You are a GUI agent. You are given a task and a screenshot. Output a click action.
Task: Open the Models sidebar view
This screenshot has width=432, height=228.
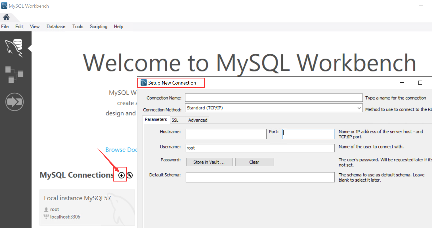point(14,74)
